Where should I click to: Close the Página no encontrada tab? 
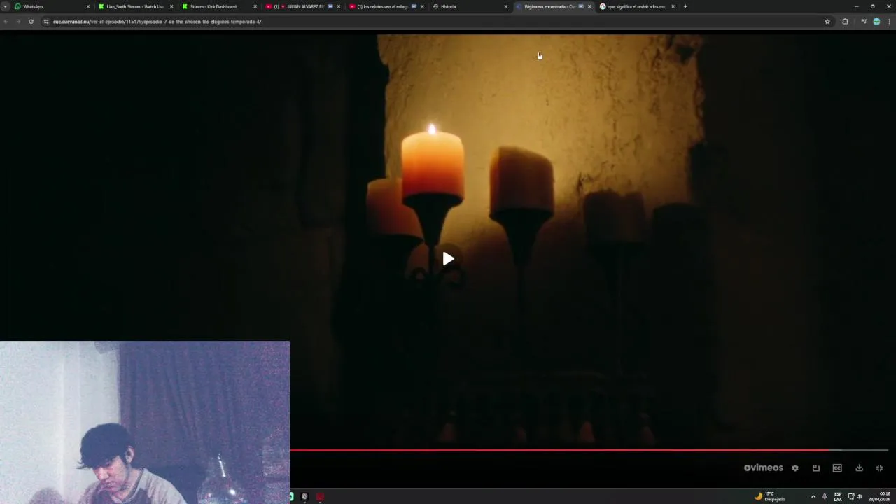(x=589, y=6)
